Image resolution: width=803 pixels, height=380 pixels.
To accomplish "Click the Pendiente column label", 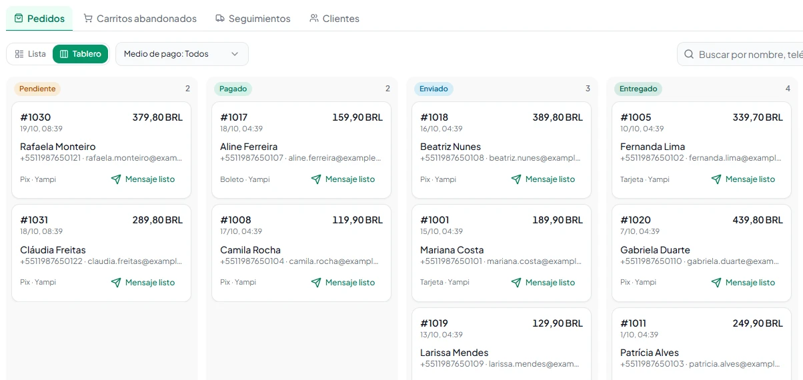I will tap(37, 89).
